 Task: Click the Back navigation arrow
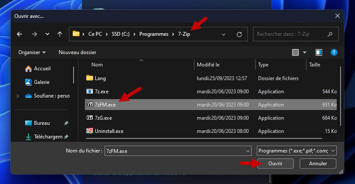tap(20, 34)
